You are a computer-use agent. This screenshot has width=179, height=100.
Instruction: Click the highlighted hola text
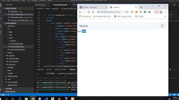(x=84, y=31)
